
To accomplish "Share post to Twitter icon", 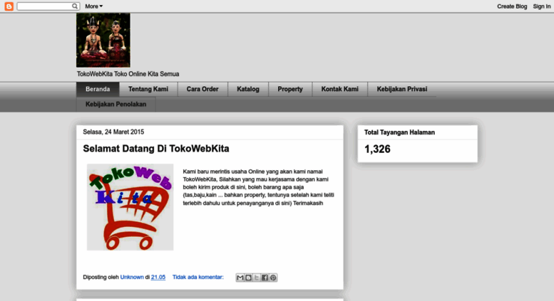I will pos(257,278).
